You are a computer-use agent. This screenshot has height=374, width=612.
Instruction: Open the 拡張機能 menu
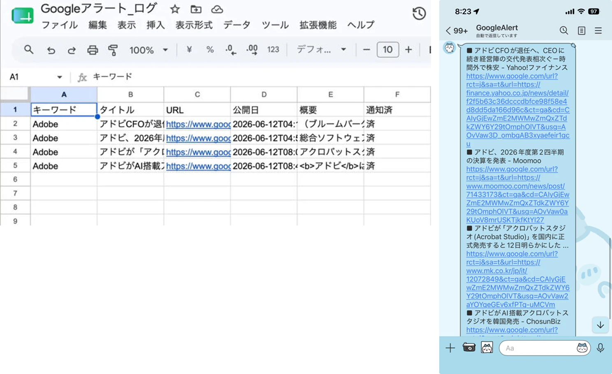[x=318, y=25]
